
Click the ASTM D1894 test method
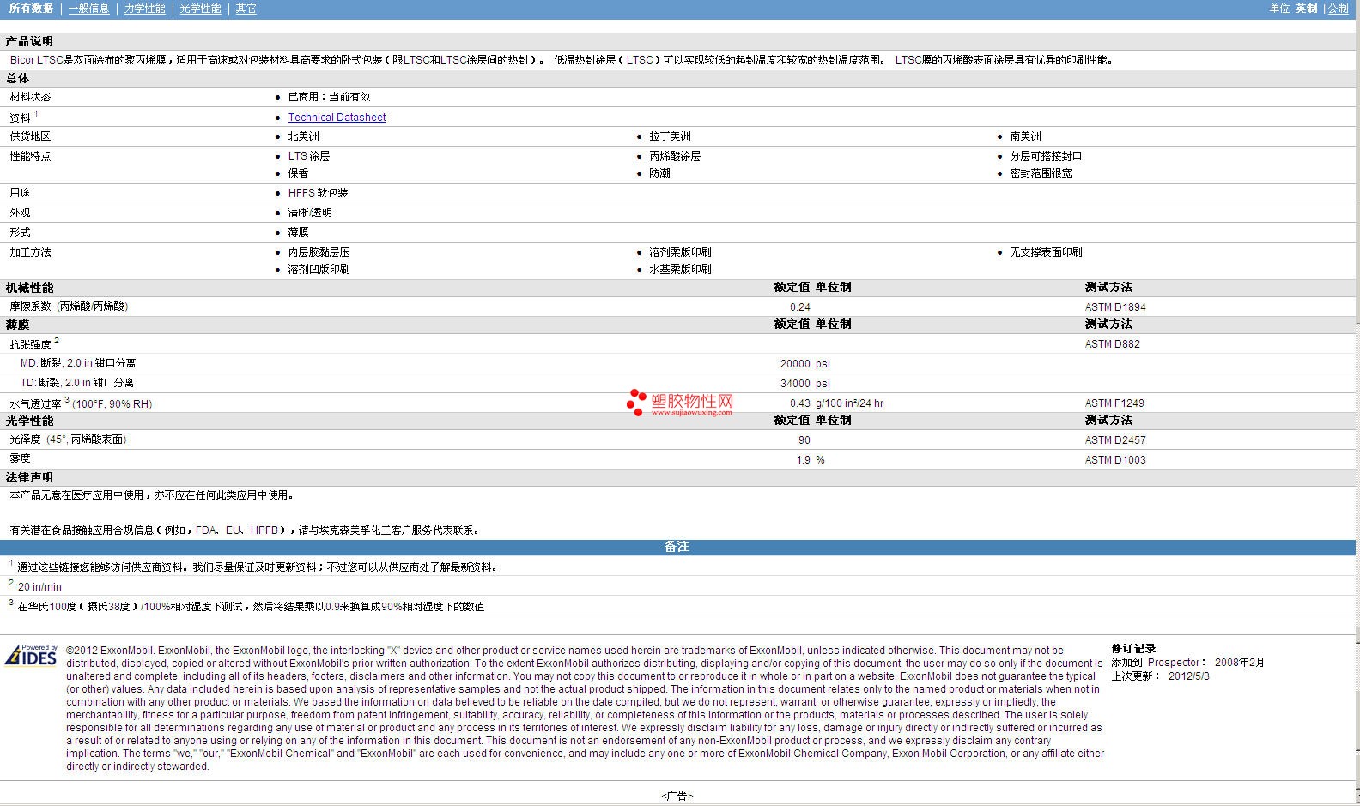pyautogui.click(x=1115, y=307)
